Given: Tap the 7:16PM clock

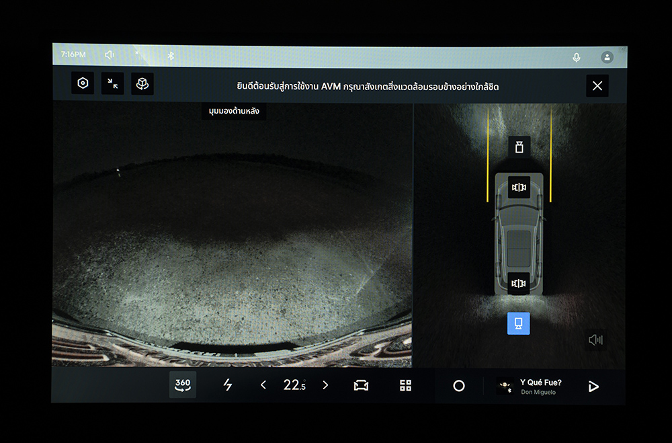Looking at the screenshot, I should (73, 54).
